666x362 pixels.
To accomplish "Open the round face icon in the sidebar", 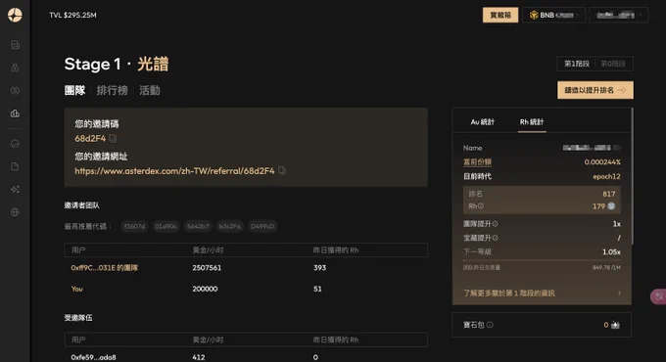I will point(15,144).
